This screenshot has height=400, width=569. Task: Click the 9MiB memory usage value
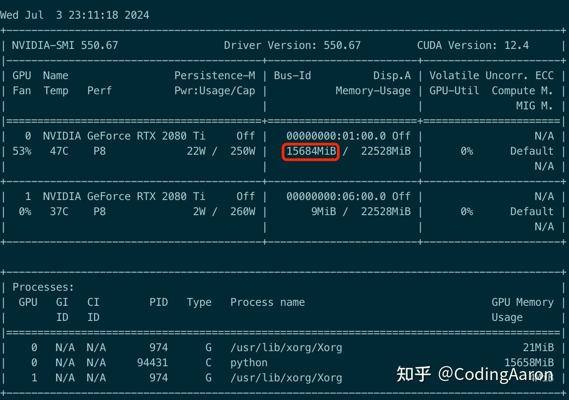point(323,212)
